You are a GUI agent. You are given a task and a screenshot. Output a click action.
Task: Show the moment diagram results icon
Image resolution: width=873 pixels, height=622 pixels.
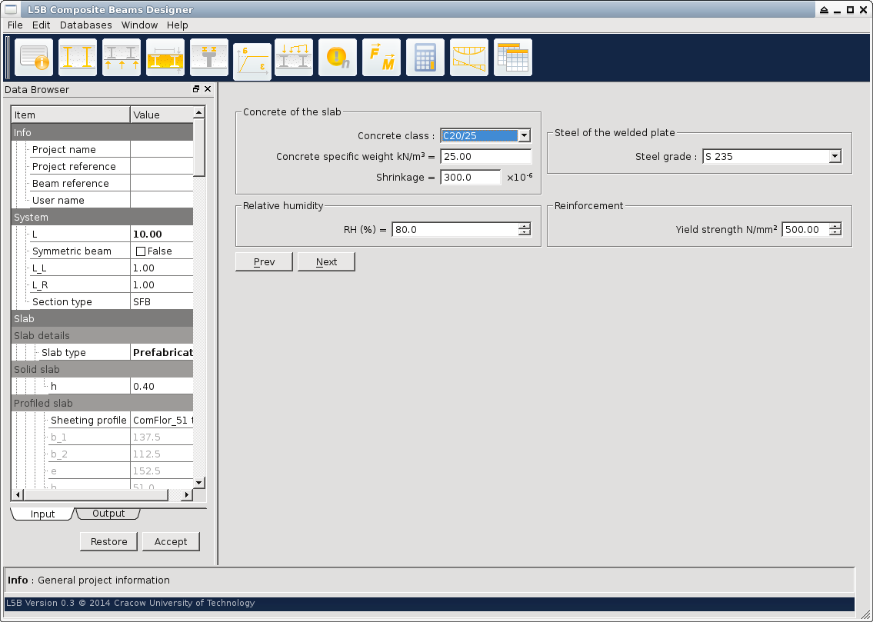[x=469, y=58]
